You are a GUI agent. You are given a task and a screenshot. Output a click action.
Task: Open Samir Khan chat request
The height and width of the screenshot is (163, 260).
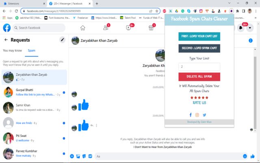point(34,108)
